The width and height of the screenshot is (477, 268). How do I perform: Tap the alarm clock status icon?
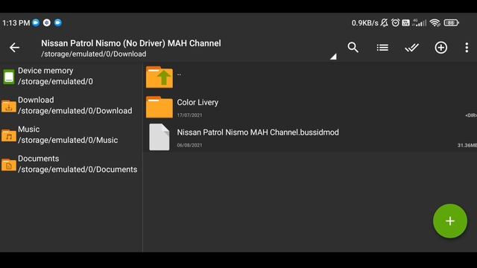[x=395, y=22]
